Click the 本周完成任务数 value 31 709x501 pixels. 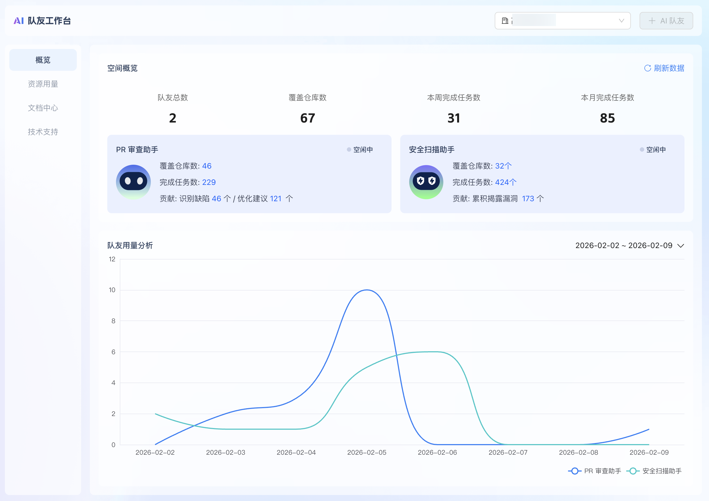point(454,118)
